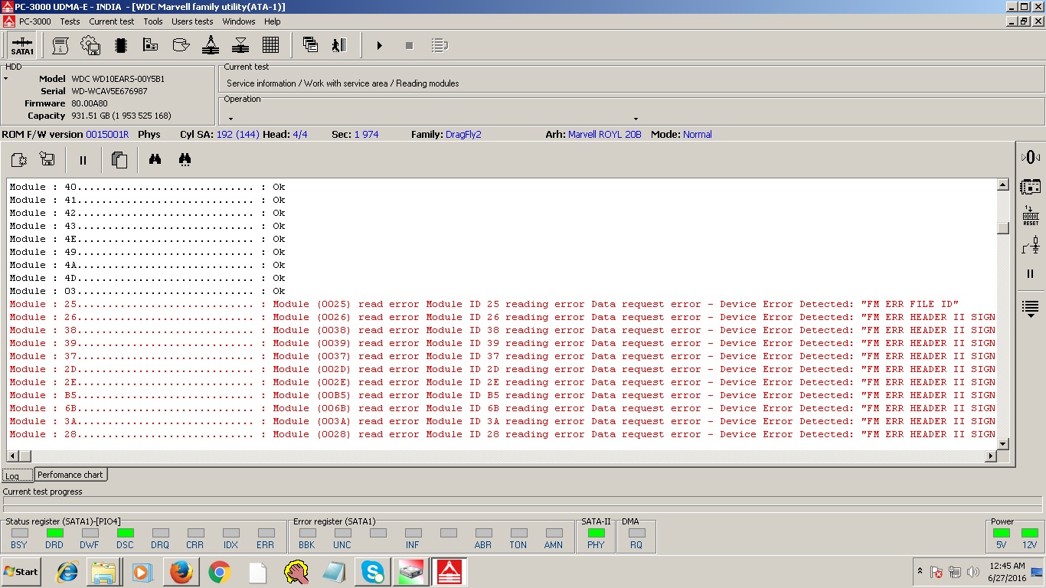Viewport: 1046px width, 588px height.
Task: Pause the log using the log toolbar pause icon
Action: [x=83, y=160]
